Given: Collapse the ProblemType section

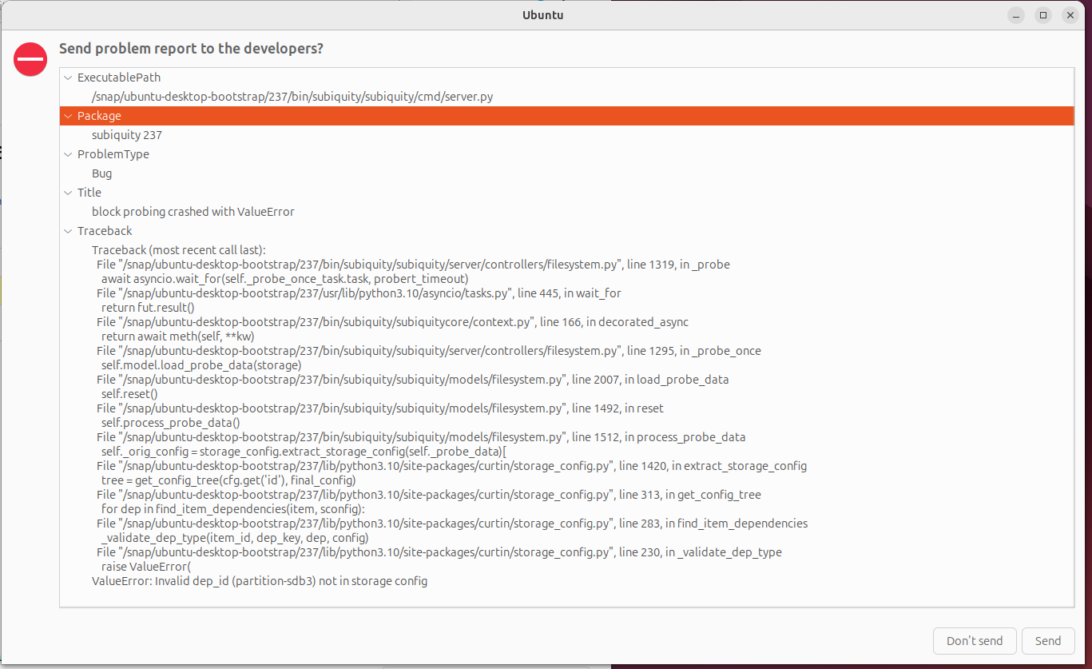Looking at the screenshot, I should 68,154.
